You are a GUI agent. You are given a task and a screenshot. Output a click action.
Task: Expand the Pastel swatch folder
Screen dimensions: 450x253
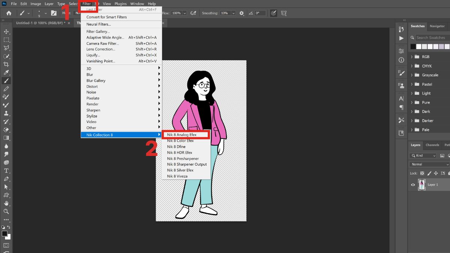pos(412,84)
